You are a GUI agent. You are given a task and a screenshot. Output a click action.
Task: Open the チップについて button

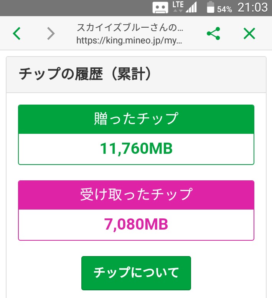(x=136, y=273)
